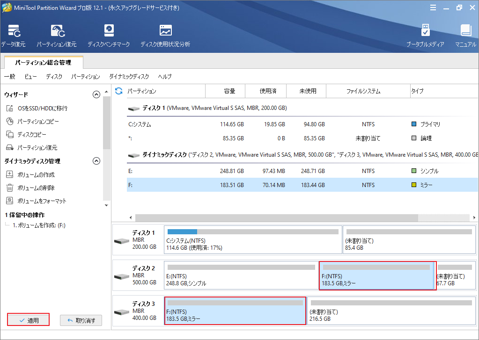
Task: Start OSをSSD/HDDに移行 wizard
Action: [x=42, y=108]
